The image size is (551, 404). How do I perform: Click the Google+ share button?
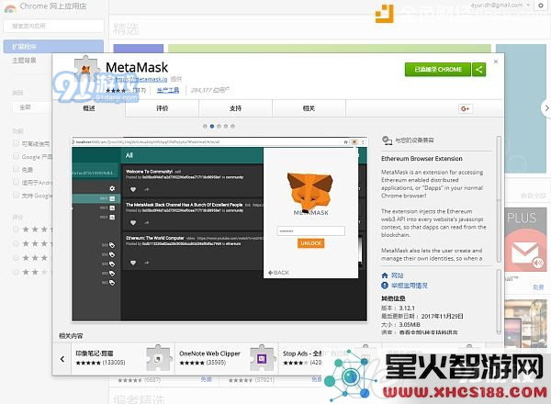(465, 109)
